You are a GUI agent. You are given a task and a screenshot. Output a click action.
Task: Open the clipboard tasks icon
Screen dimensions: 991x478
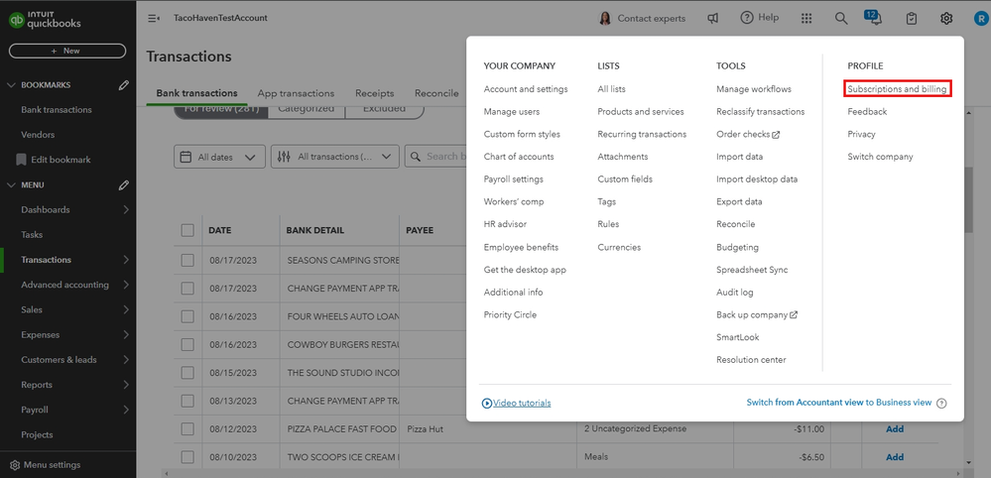pyautogui.click(x=912, y=18)
